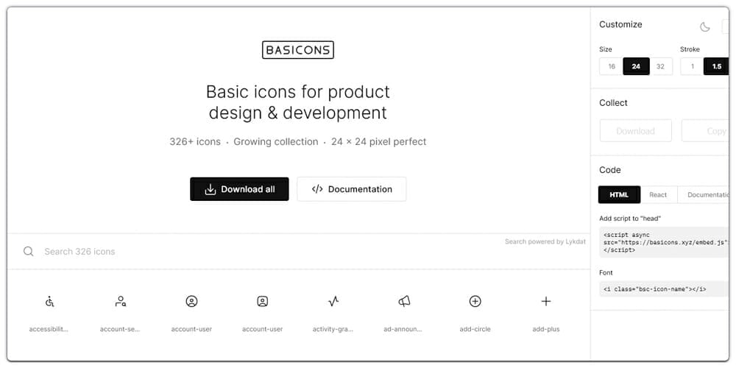Set stroke width to 1.5

pos(716,66)
